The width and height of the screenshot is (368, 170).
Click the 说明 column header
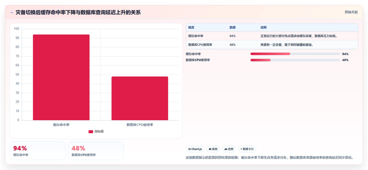point(263,28)
